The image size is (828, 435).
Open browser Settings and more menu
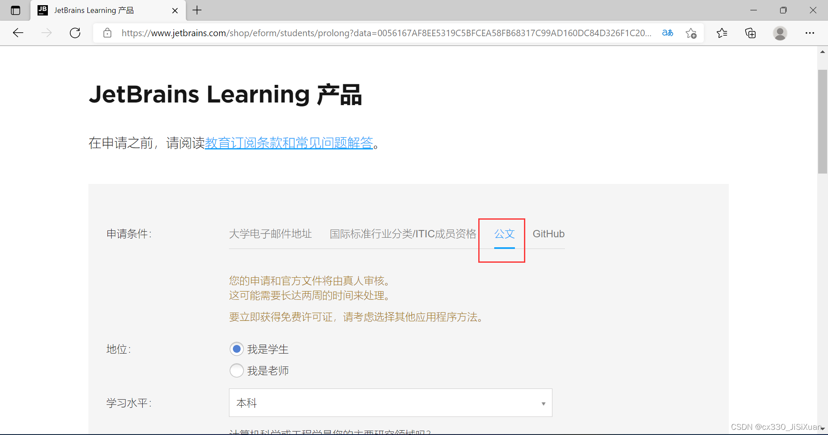tap(810, 33)
